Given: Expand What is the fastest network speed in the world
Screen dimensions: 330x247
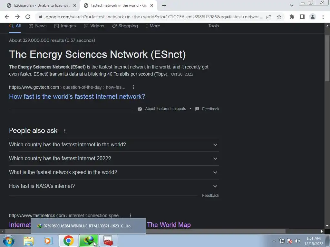Looking at the screenshot, I should (x=114, y=172).
